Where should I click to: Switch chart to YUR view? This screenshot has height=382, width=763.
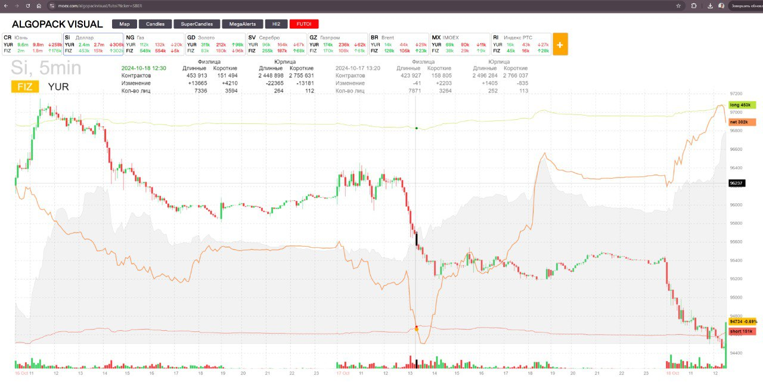[58, 87]
